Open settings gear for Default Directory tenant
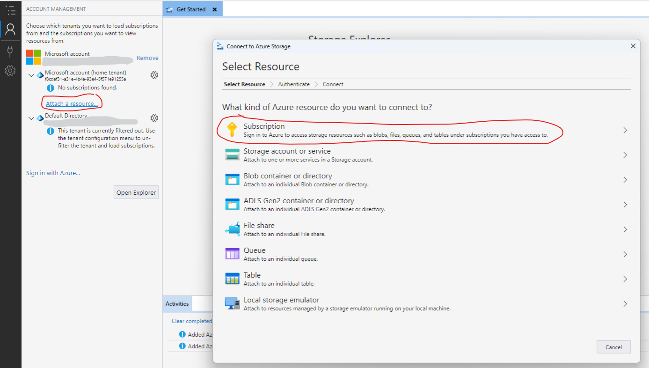Image resolution: width=649 pixels, height=368 pixels. pyautogui.click(x=154, y=118)
